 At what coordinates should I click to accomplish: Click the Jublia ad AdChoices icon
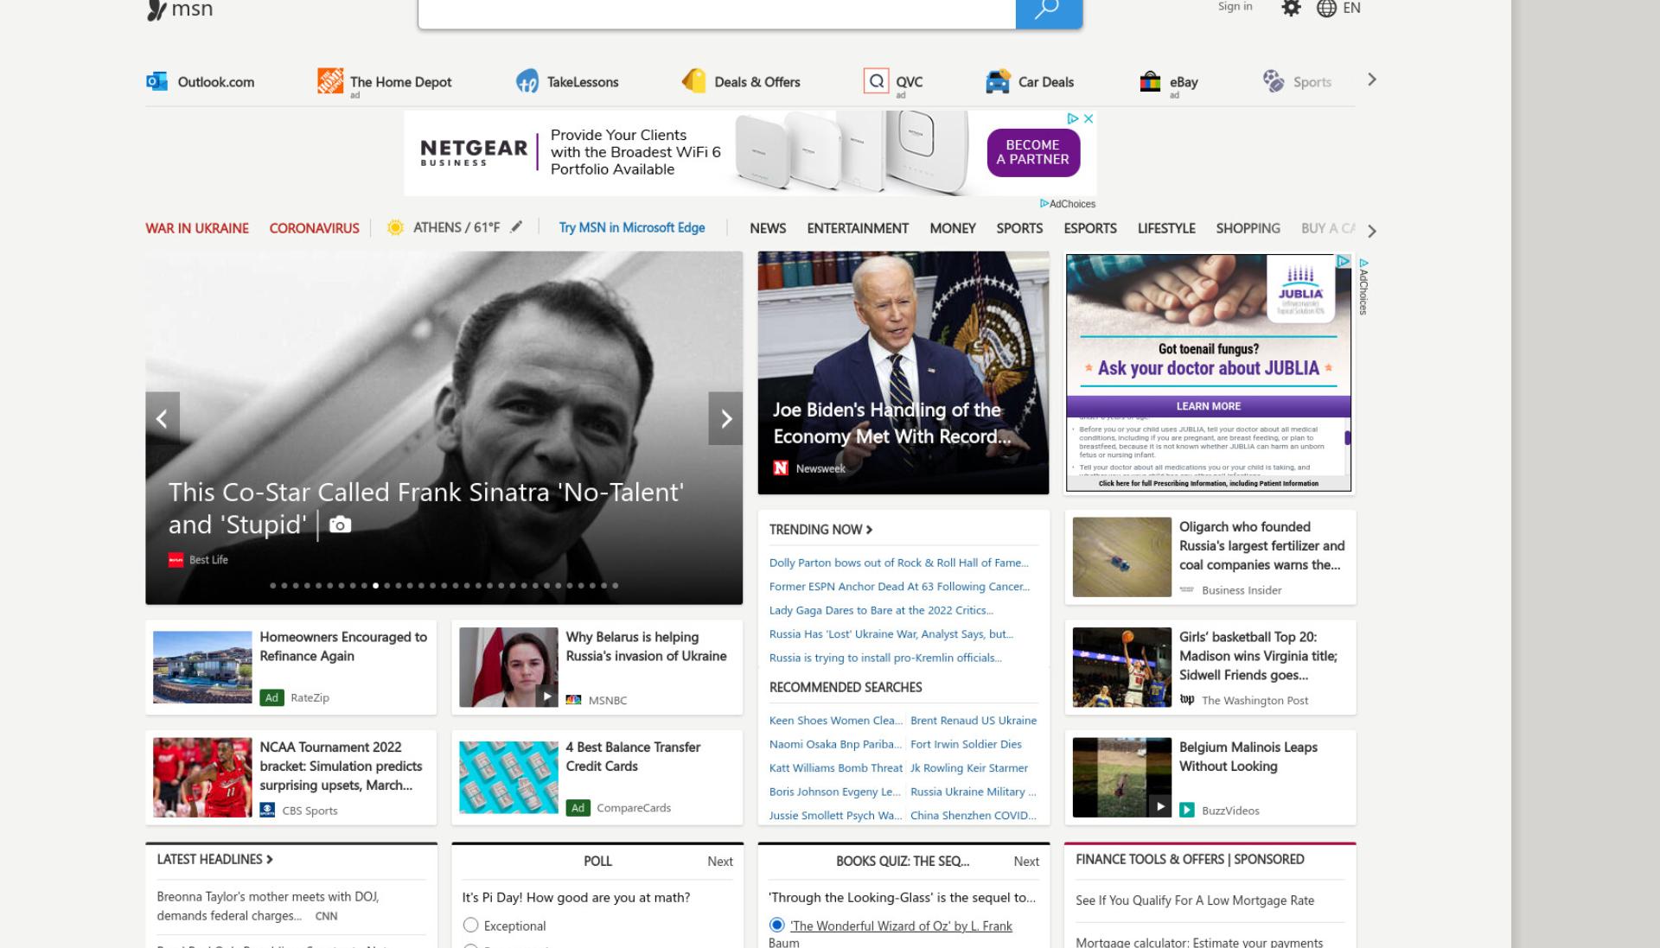click(1343, 261)
